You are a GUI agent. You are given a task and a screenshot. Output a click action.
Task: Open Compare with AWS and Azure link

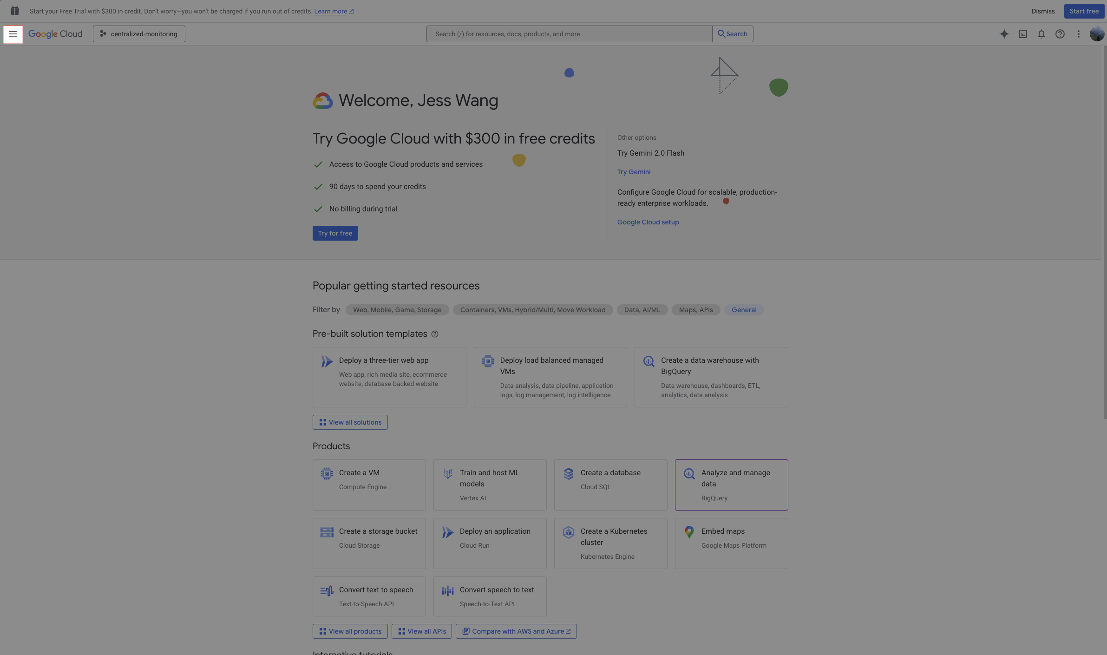[x=516, y=631]
